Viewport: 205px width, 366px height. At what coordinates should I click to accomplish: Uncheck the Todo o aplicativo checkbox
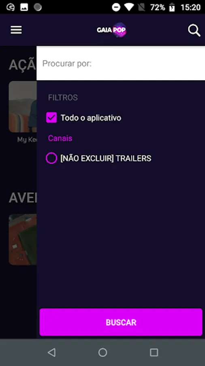click(x=51, y=118)
